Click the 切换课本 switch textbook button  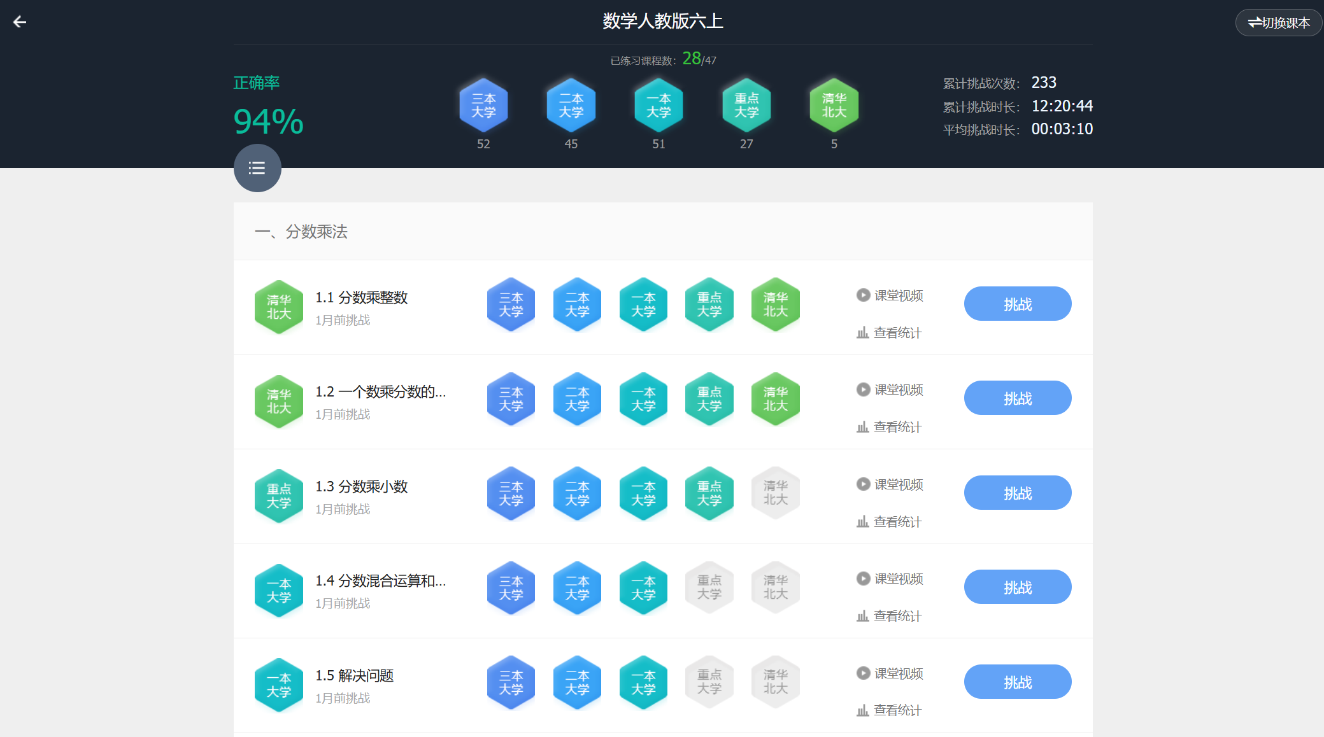point(1278,22)
